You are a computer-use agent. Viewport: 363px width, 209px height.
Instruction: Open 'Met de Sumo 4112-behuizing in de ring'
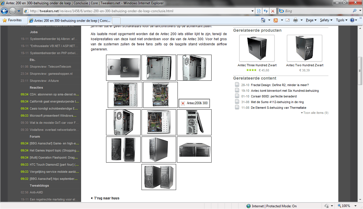(x=277, y=102)
